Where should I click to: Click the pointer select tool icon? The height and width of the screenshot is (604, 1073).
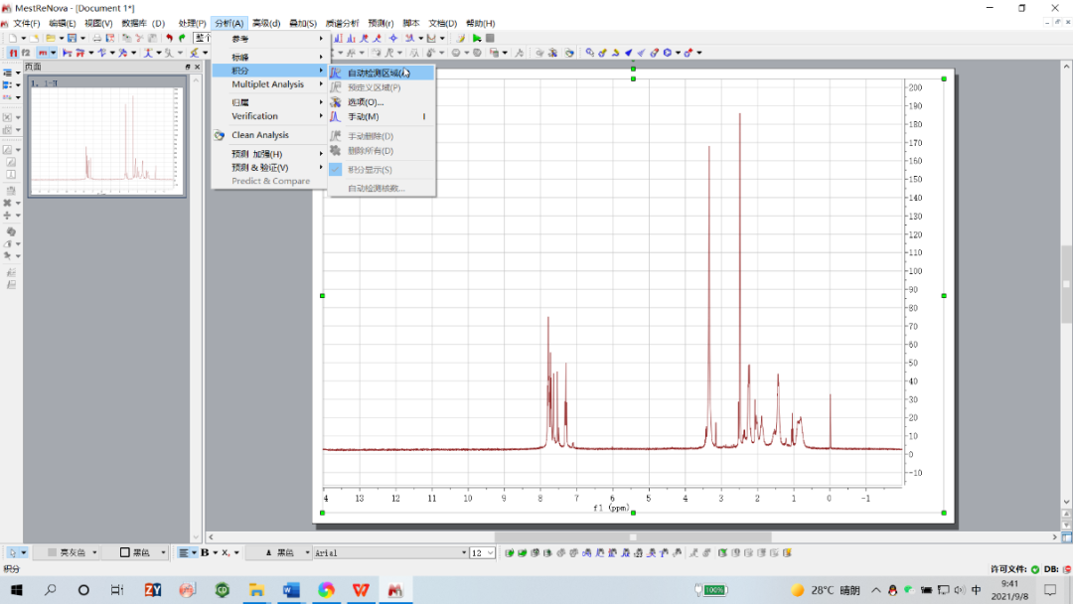click(12, 552)
